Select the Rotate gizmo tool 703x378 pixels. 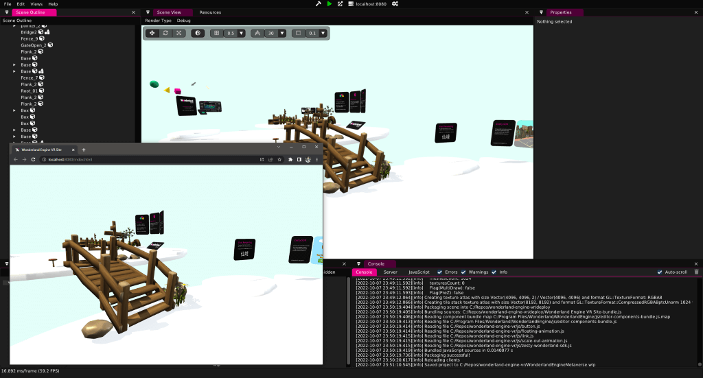(x=165, y=33)
